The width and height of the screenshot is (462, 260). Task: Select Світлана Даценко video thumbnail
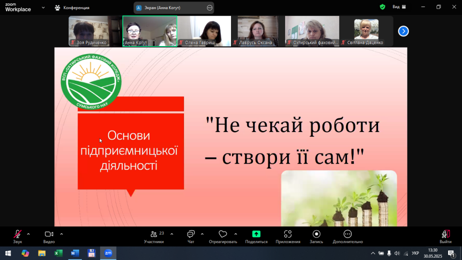click(366, 31)
